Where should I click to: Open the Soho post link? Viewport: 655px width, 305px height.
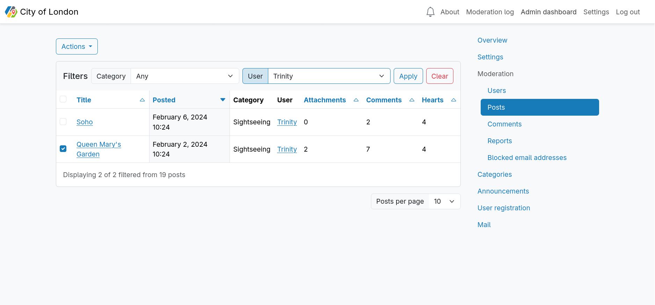tap(85, 122)
